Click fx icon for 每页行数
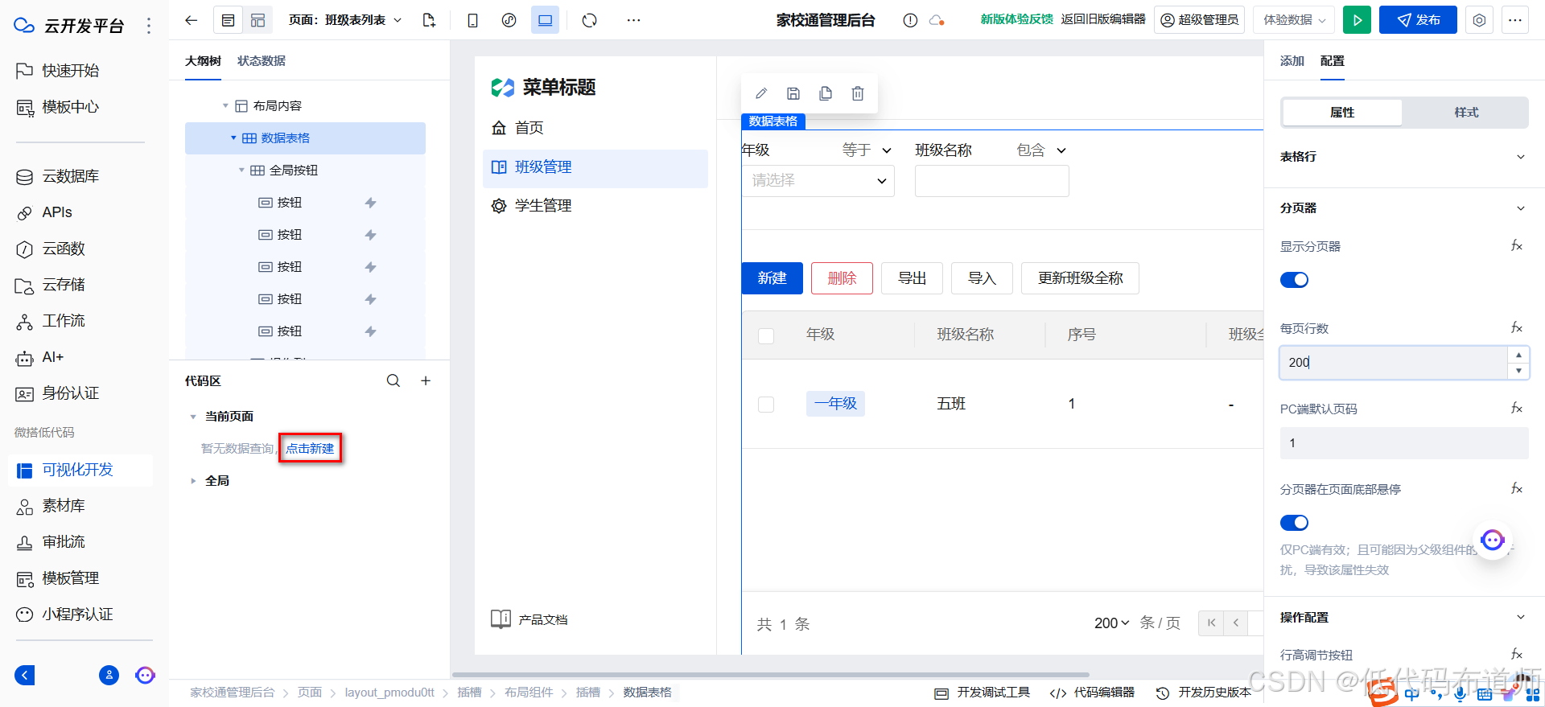 (x=1517, y=327)
